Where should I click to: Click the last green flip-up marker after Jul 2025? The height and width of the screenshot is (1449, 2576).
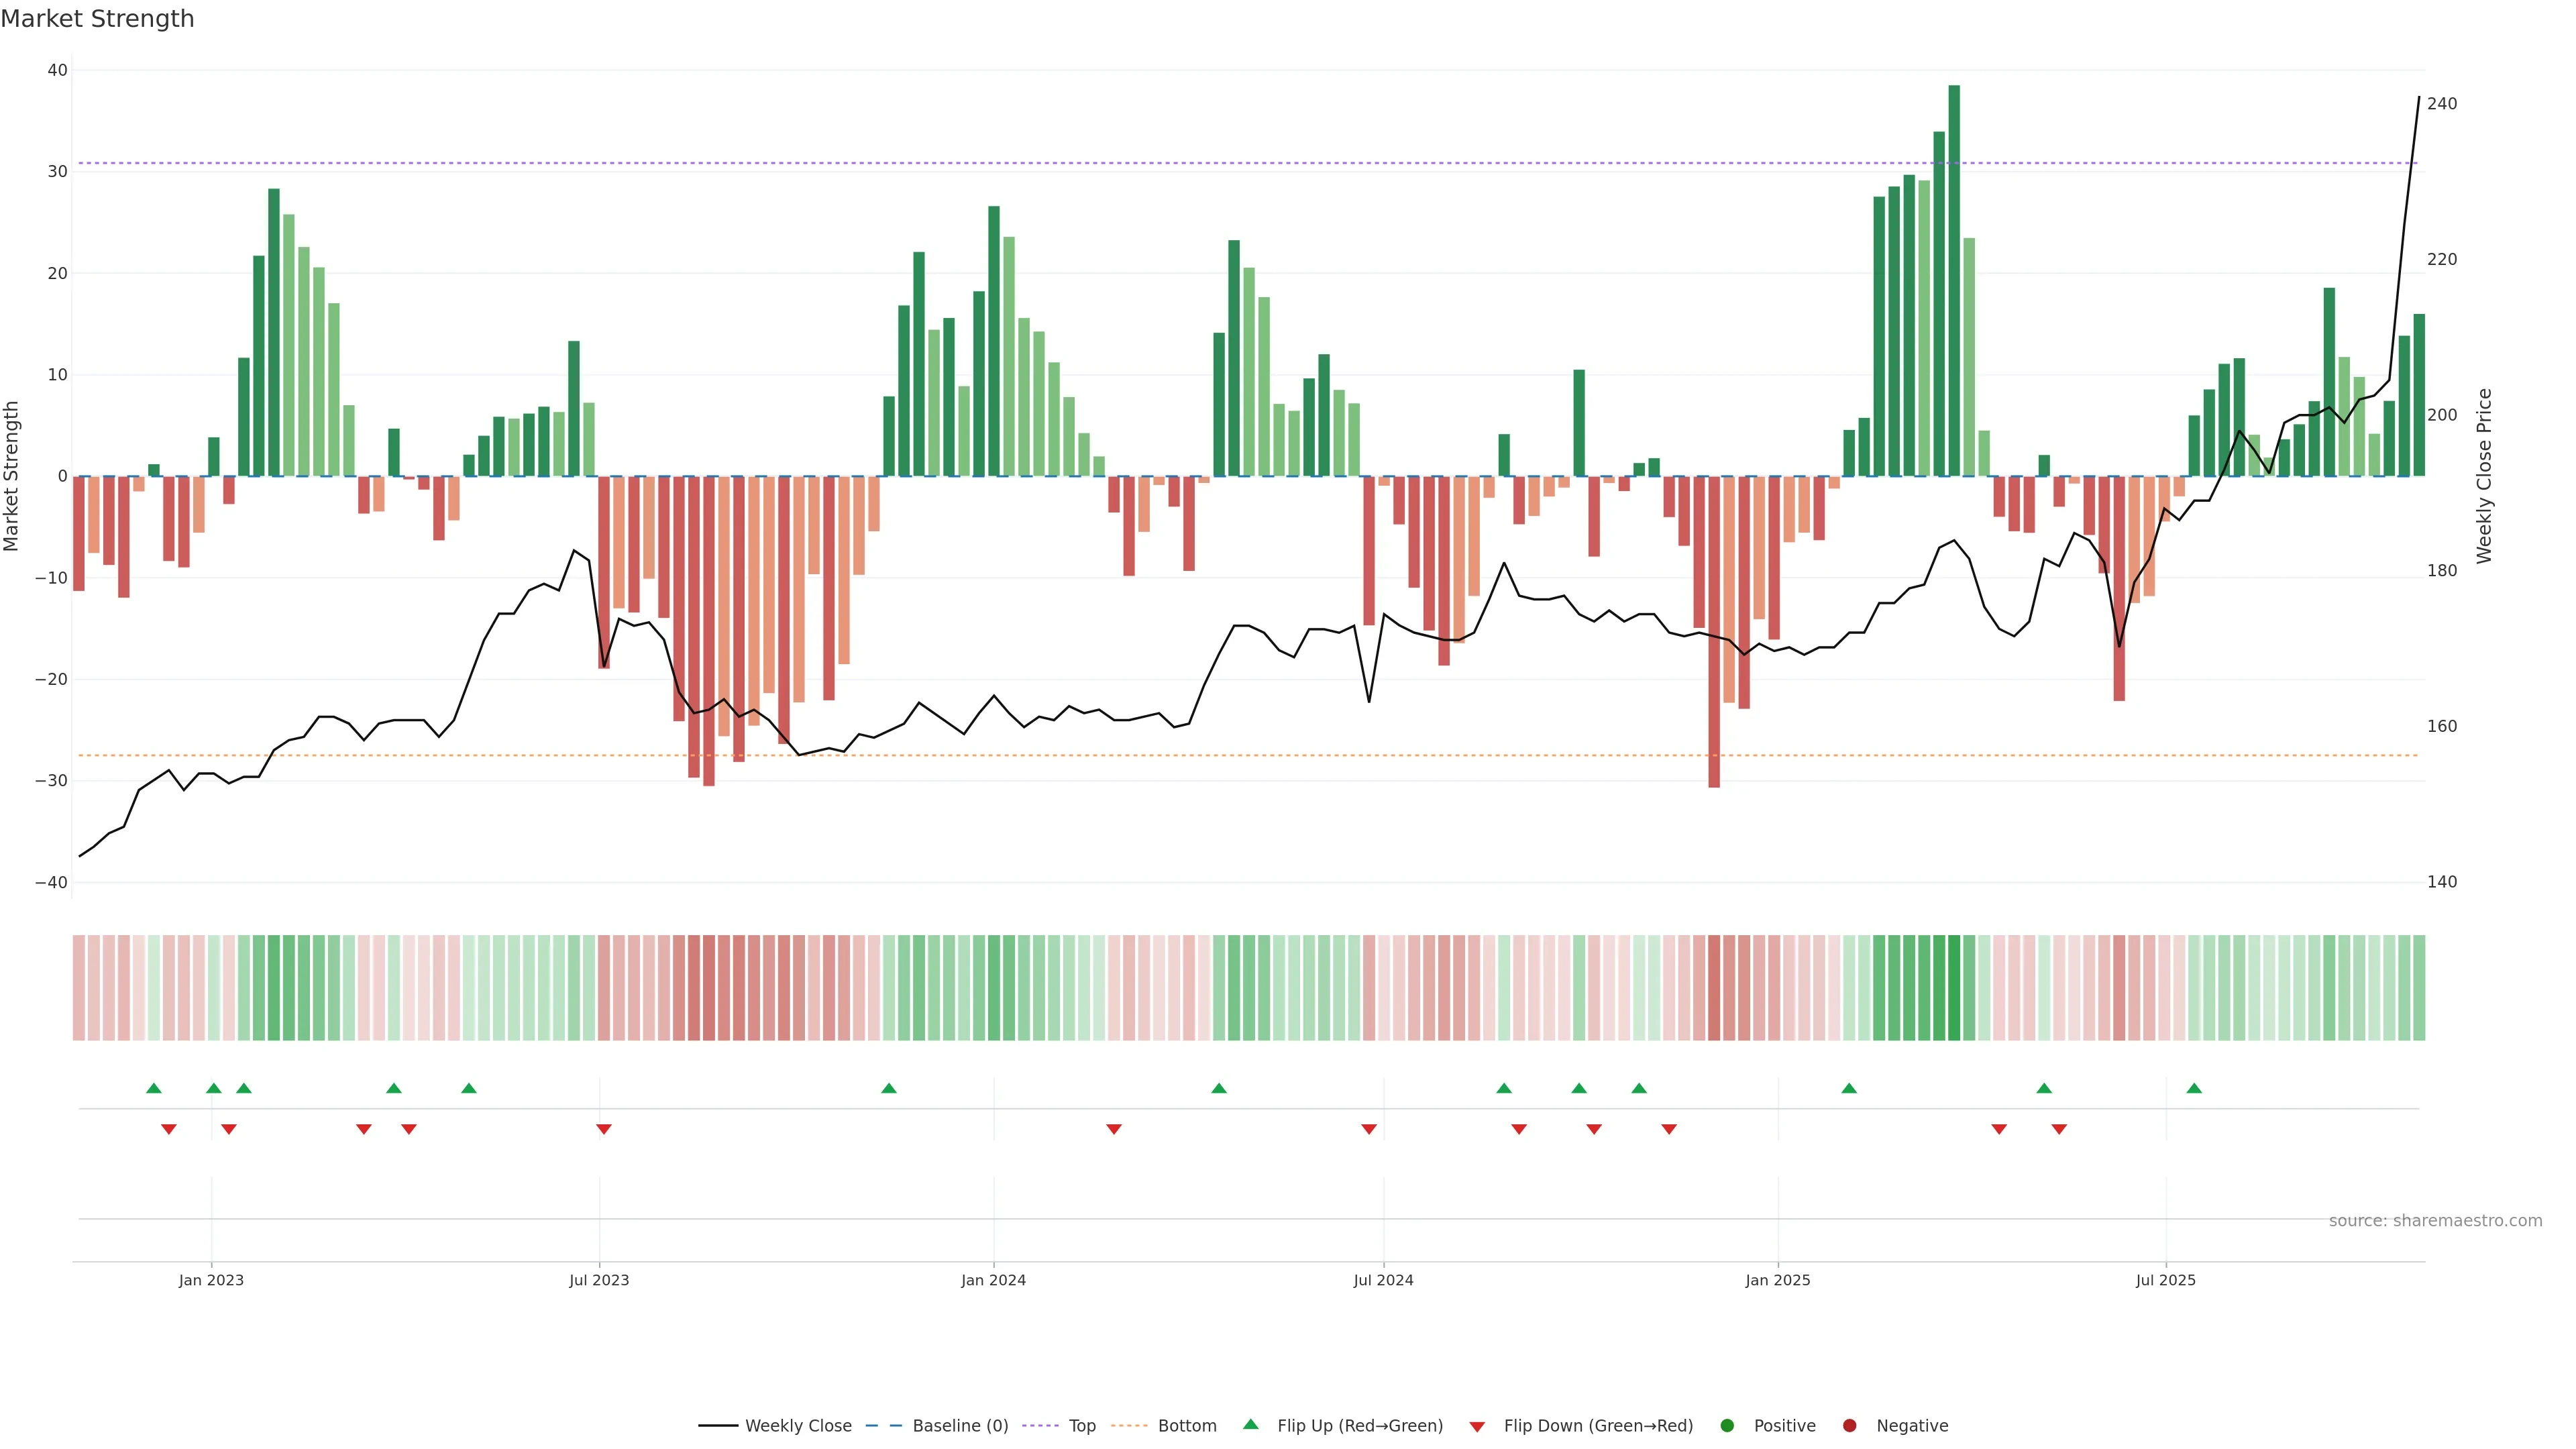coord(2194,1088)
